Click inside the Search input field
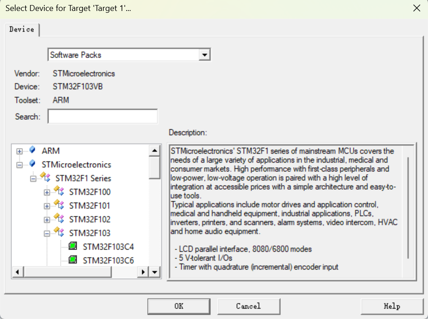The height and width of the screenshot is (319, 428). (102, 116)
